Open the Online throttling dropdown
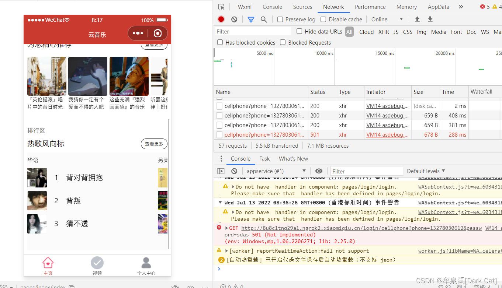This screenshot has height=288, width=502. click(x=387, y=20)
